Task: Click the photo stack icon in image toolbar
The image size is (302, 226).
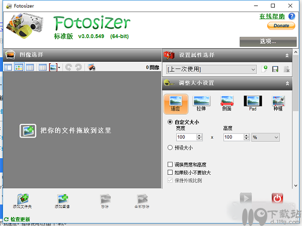Action: tap(91, 67)
